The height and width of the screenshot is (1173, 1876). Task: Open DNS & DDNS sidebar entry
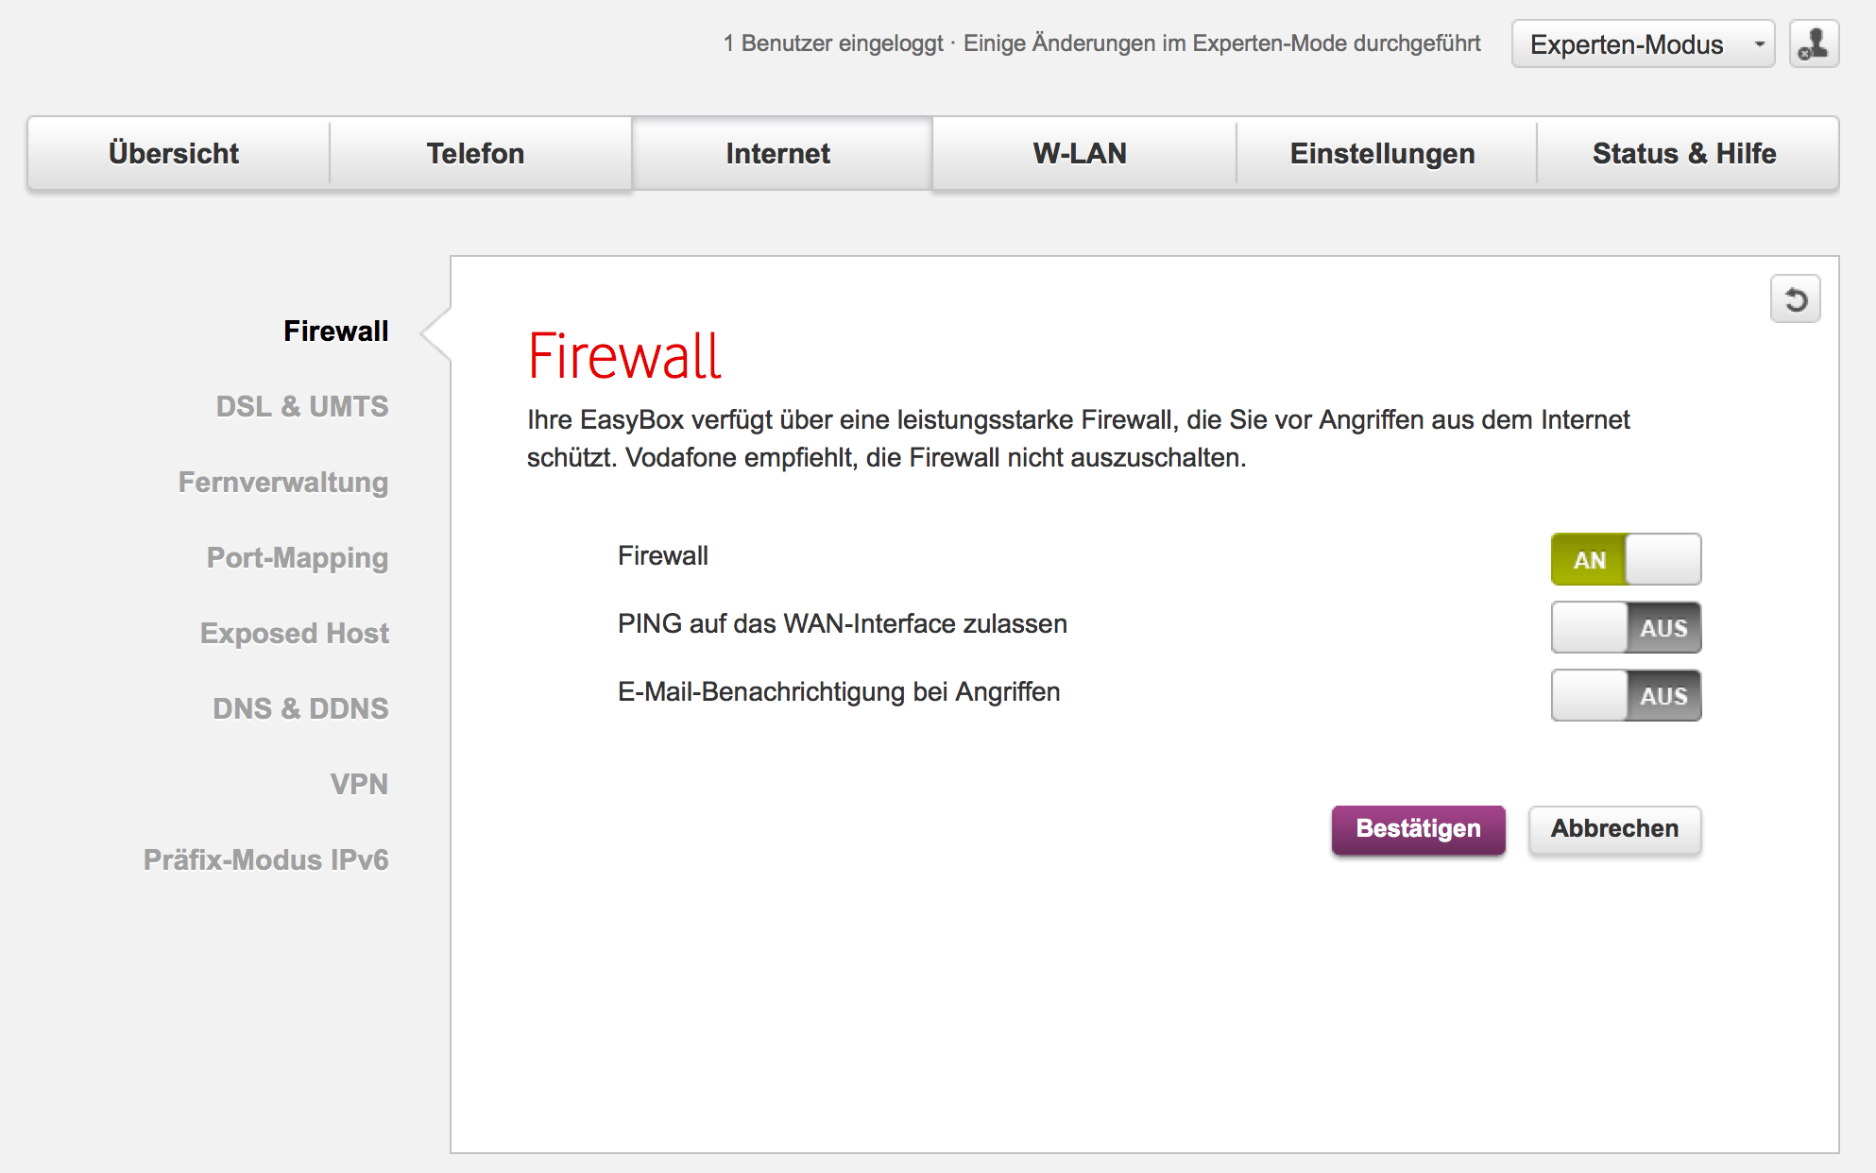pos(300,708)
